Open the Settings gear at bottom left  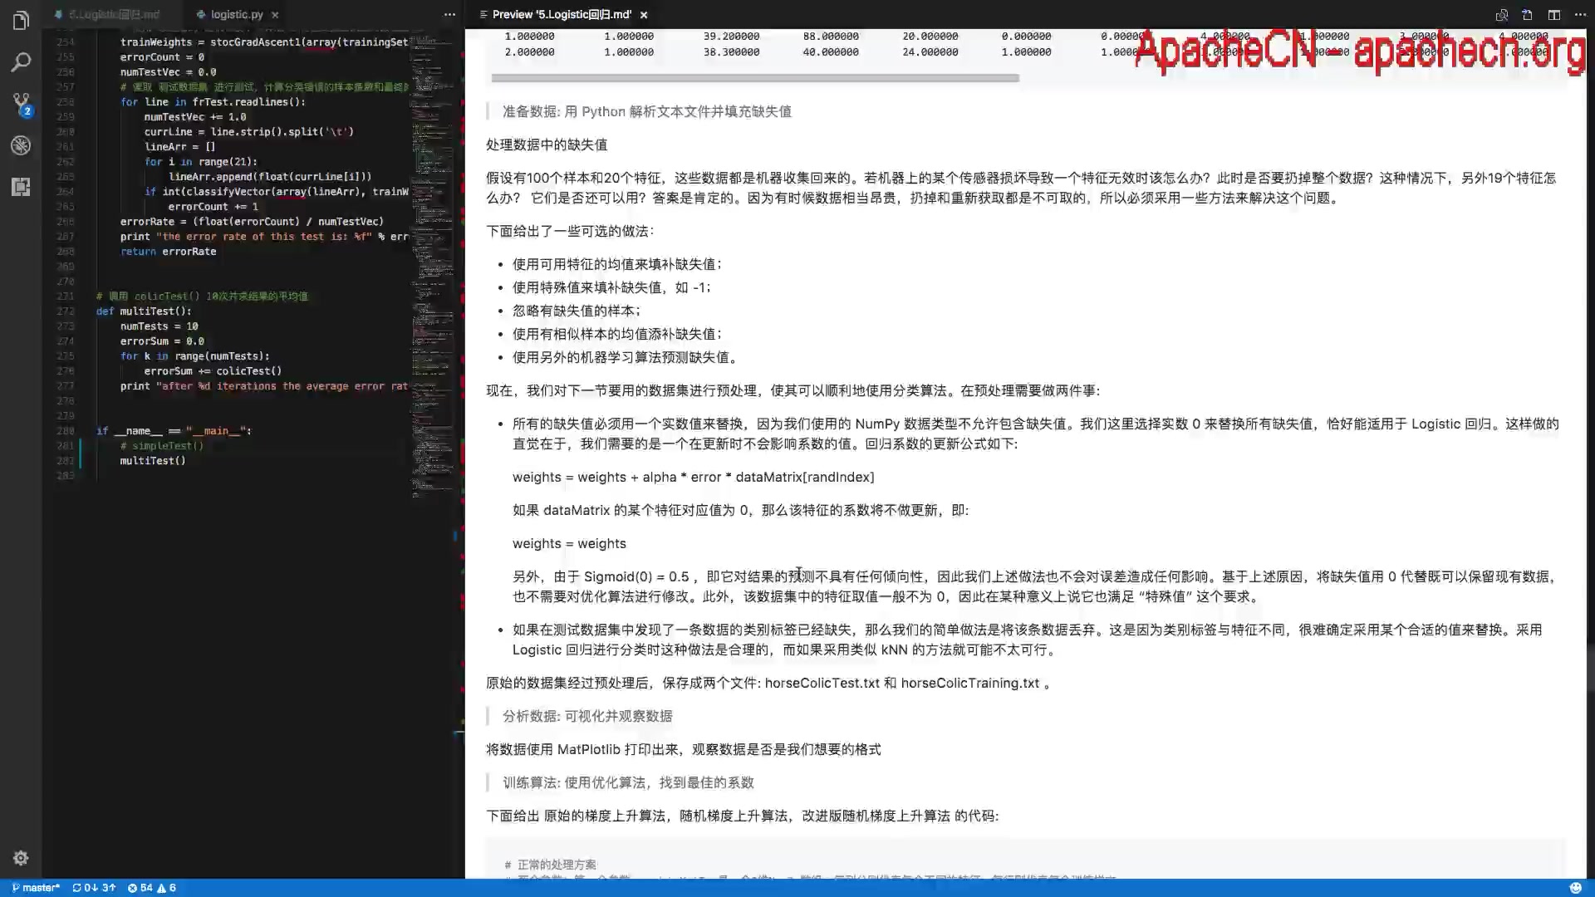[21, 858]
